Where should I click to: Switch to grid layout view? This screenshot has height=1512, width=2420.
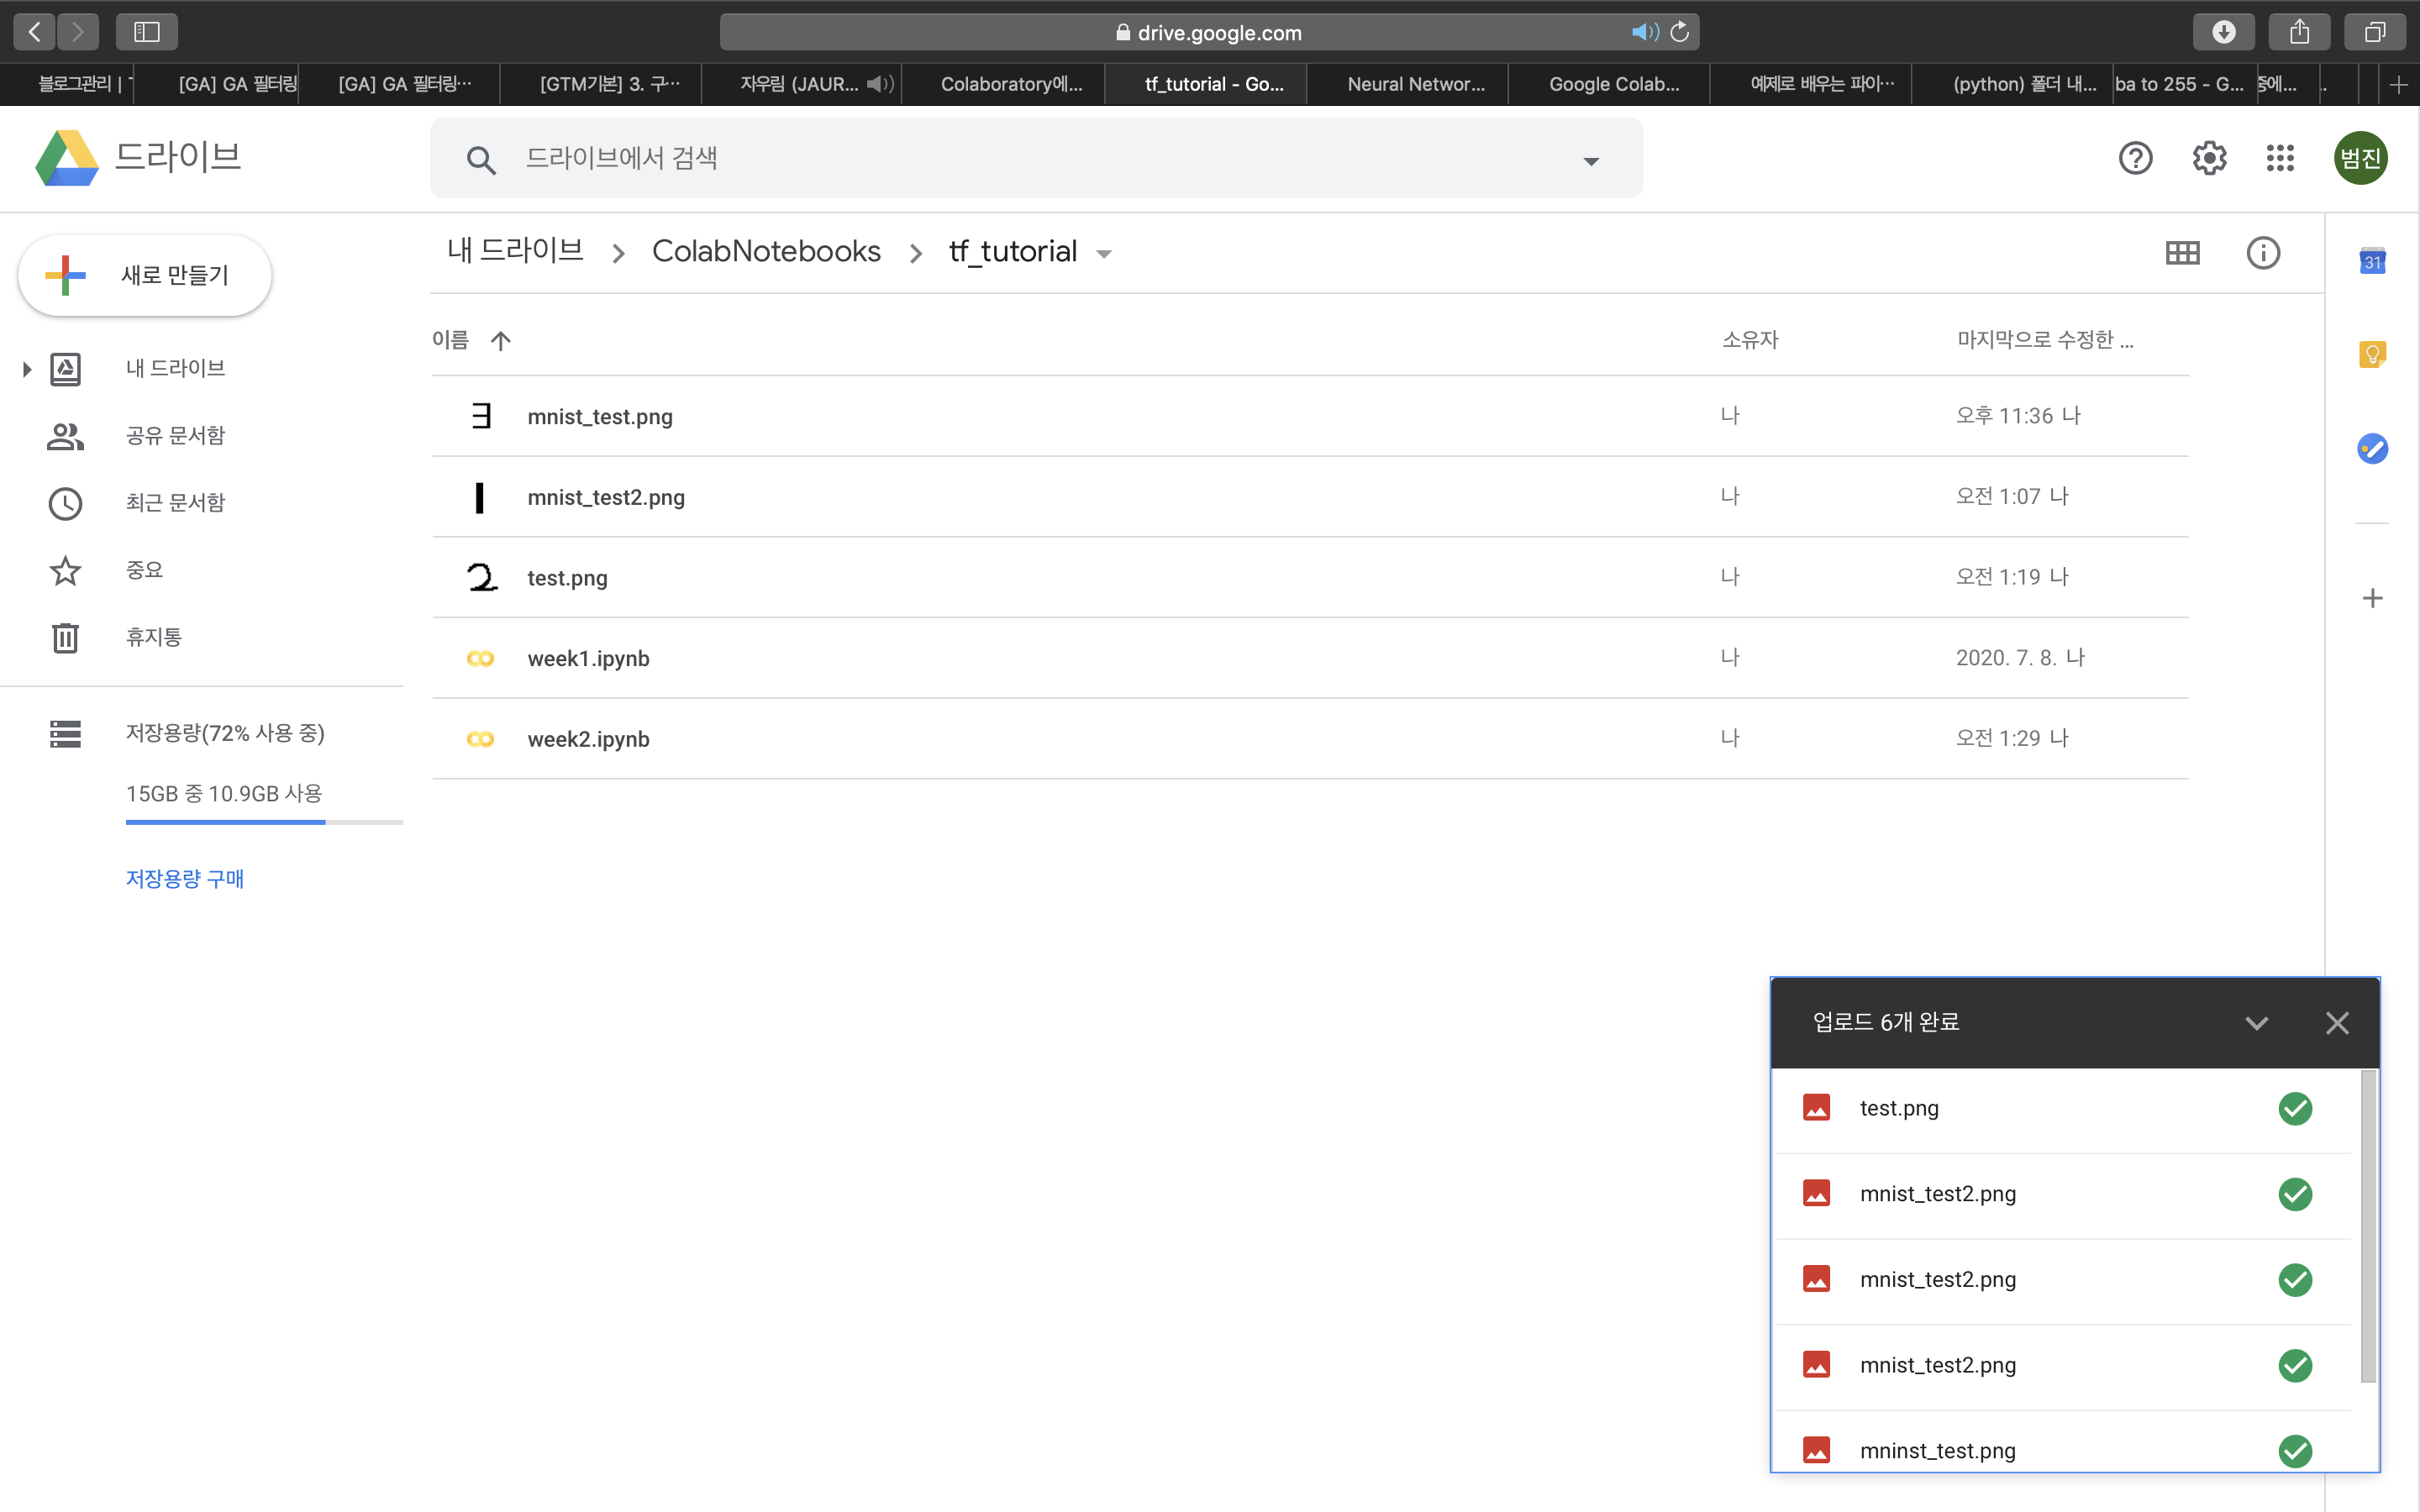[x=2182, y=253]
